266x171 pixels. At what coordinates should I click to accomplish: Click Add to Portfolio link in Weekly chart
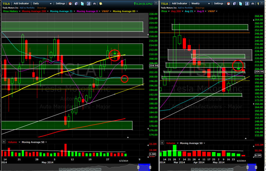click(x=185, y=8)
